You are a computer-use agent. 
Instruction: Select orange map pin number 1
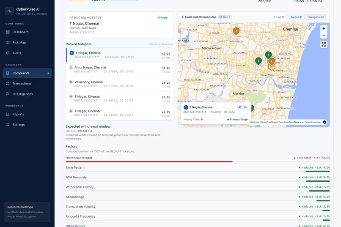point(272,61)
